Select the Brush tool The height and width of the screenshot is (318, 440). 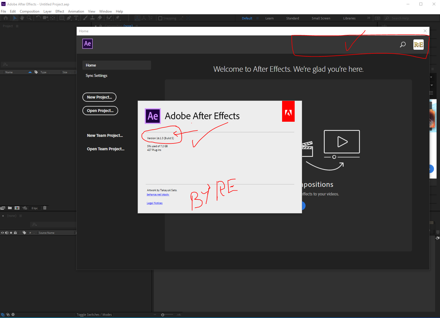coord(85,18)
